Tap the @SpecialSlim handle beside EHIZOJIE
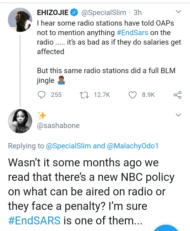Screen dimensions: 190x231 tap(103, 12)
